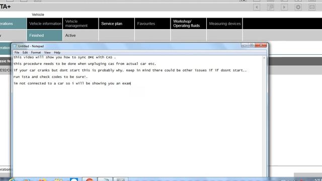Open the Notepad Help menu
The height and width of the screenshot is (181, 322).
57,52
